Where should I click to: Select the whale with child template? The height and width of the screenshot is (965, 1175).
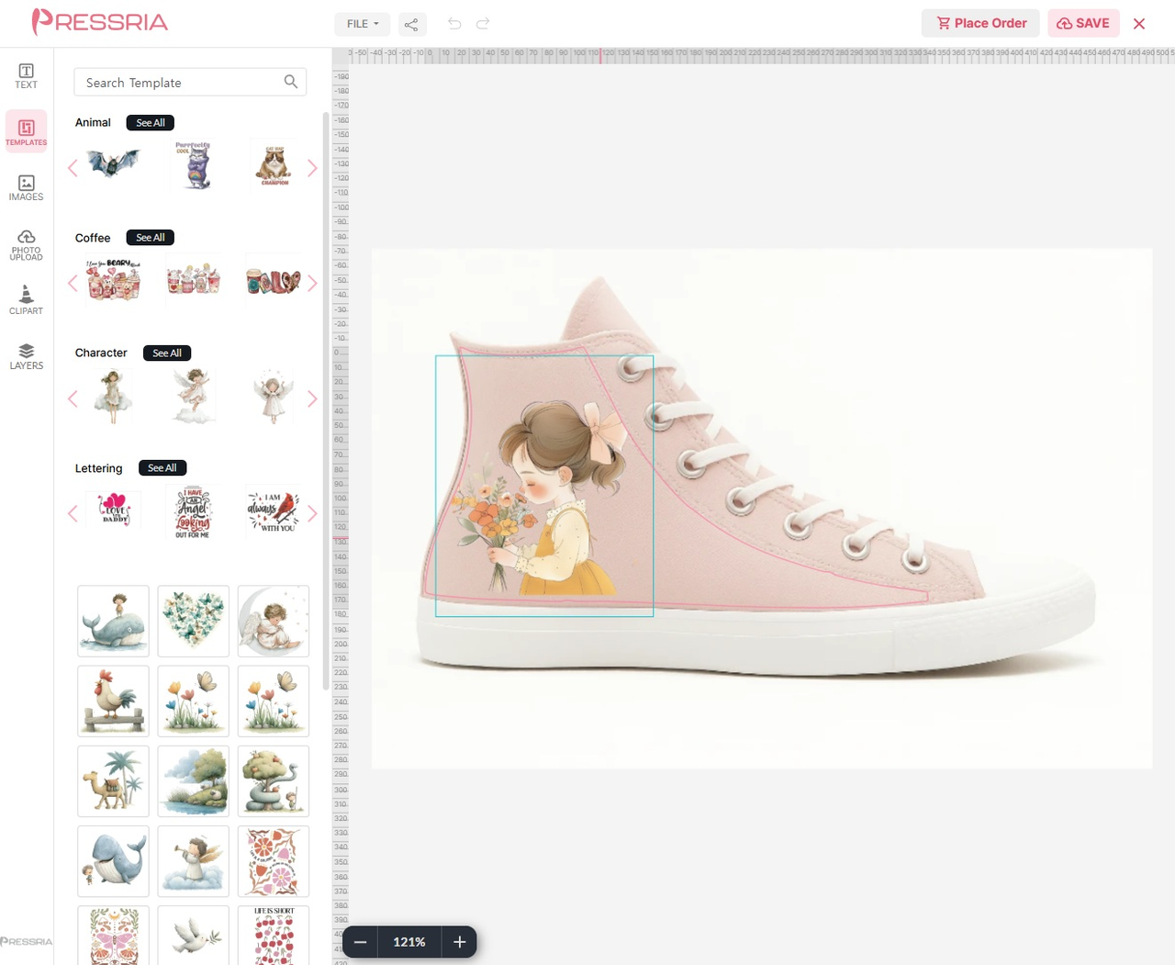113,622
